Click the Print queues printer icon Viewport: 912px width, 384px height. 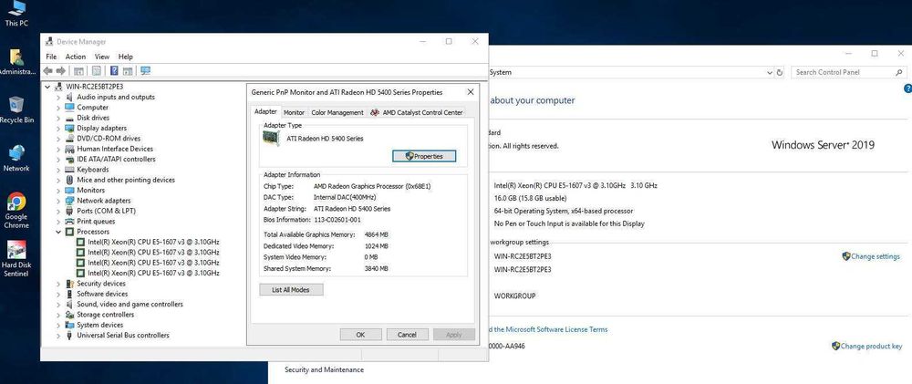tap(70, 221)
